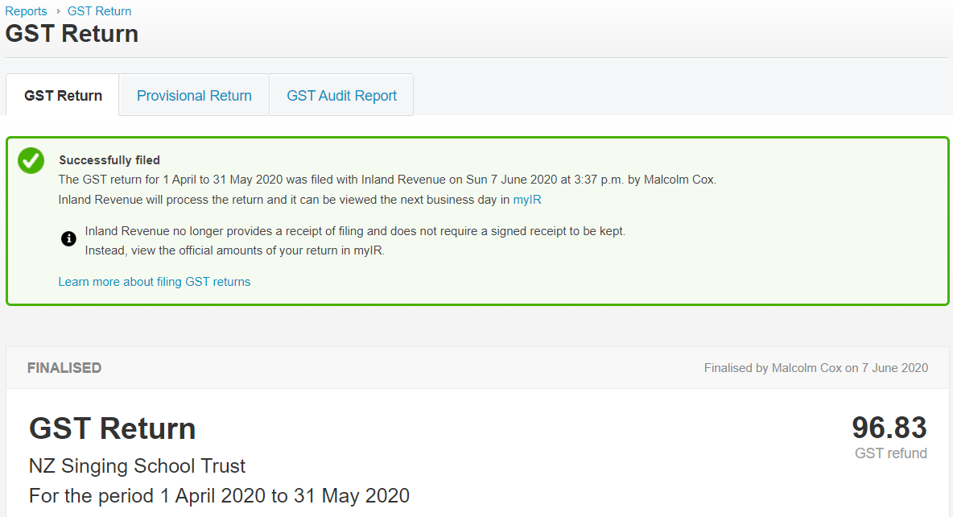Open Learn more about filing GST returns
Viewport: 953px width, 517px height.
[155, 282]
